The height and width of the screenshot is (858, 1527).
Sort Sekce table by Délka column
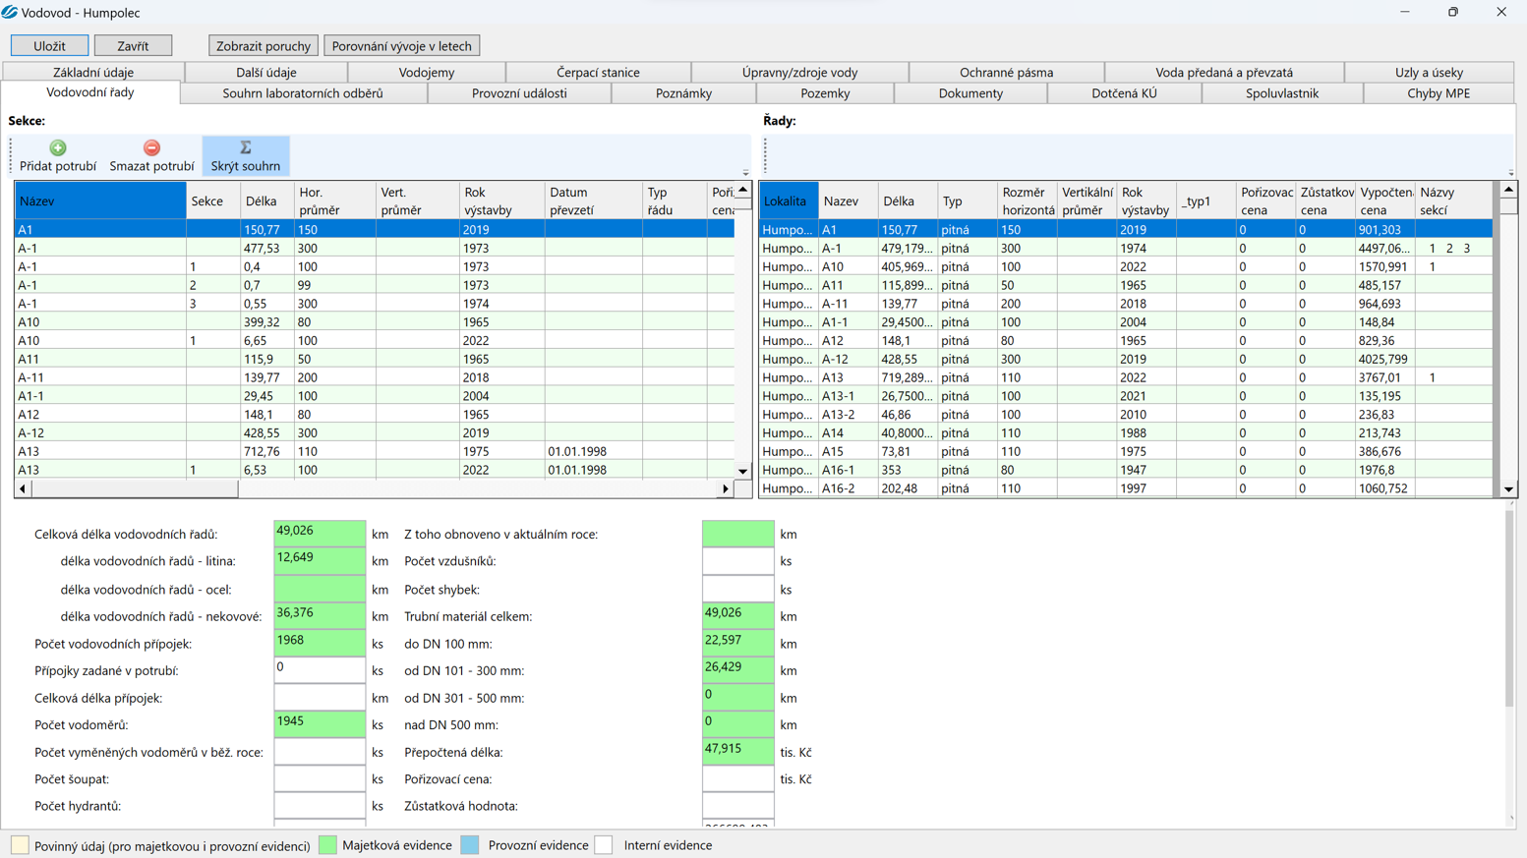pos(267,200)
